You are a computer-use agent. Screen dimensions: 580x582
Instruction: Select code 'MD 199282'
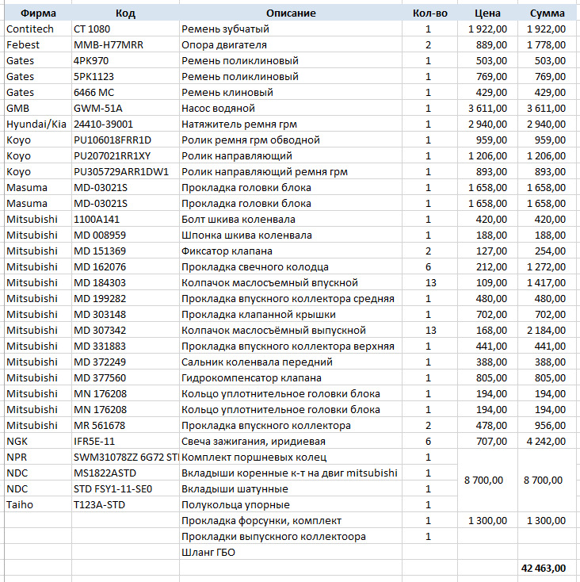tap(125, 298)
